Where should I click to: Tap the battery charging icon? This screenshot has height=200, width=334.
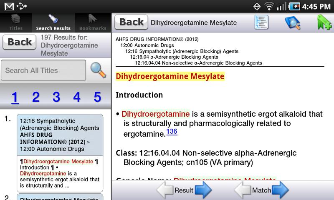[294, 6]
